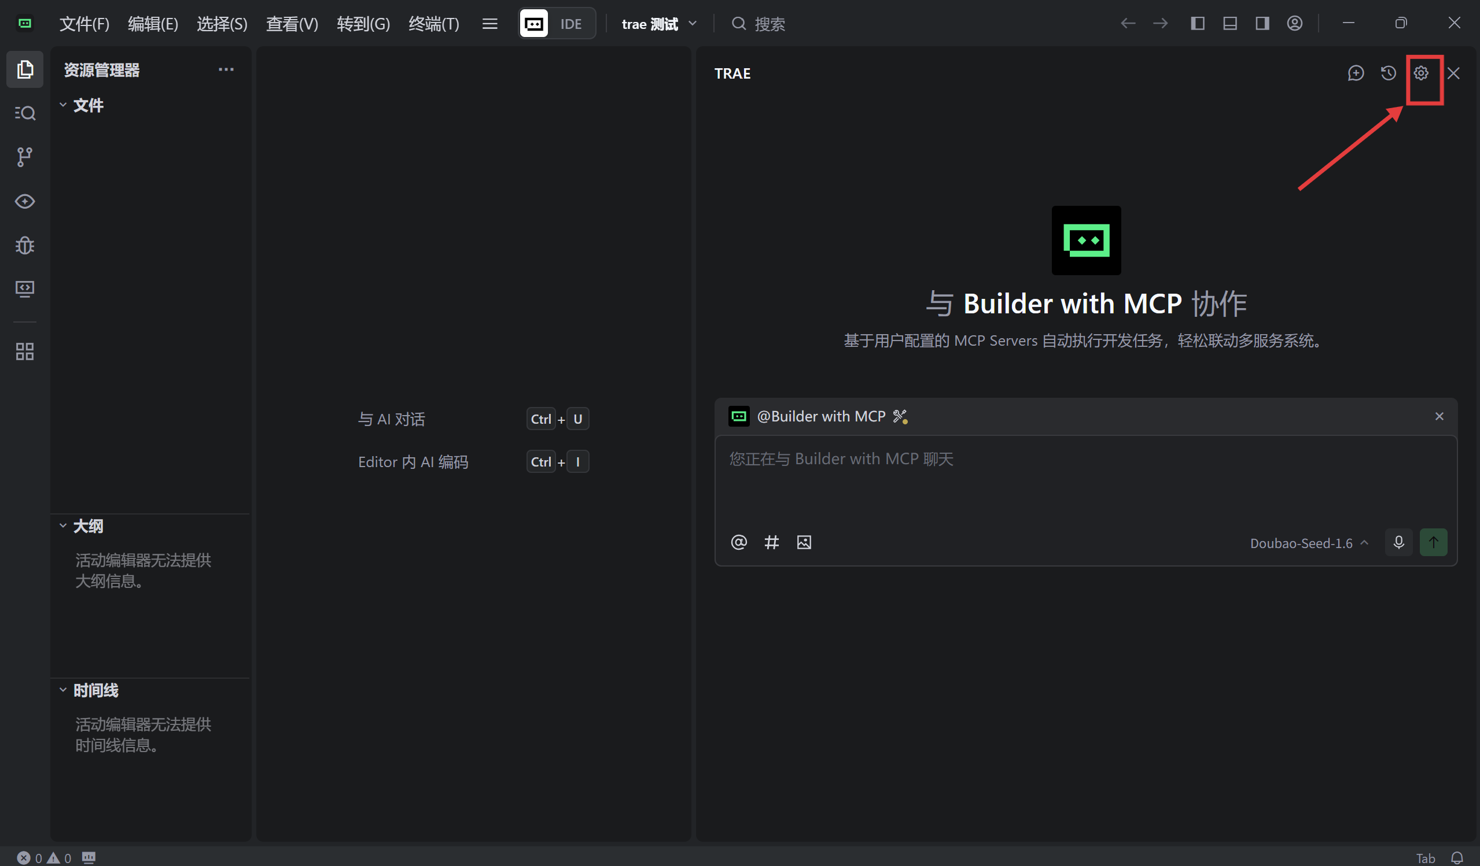Remove the @Builder with MCP agent
This screenshot has height=866, width=1480.
1439,416
